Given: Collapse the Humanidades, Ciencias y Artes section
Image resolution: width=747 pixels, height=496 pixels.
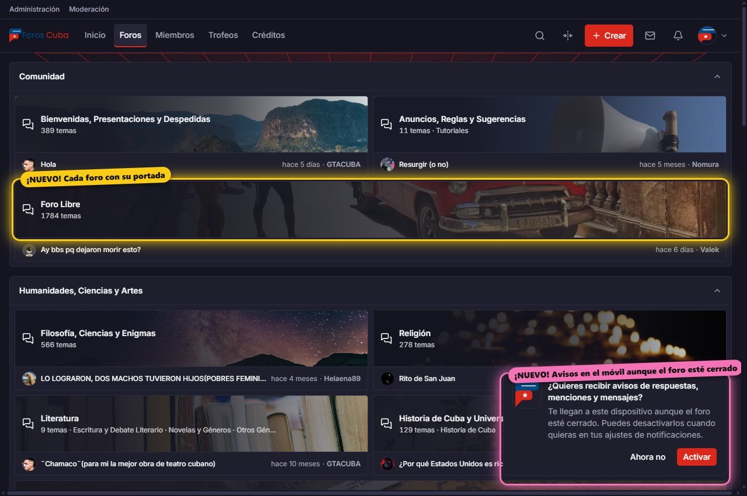Looking at the screenshot, I should [717, 291].
